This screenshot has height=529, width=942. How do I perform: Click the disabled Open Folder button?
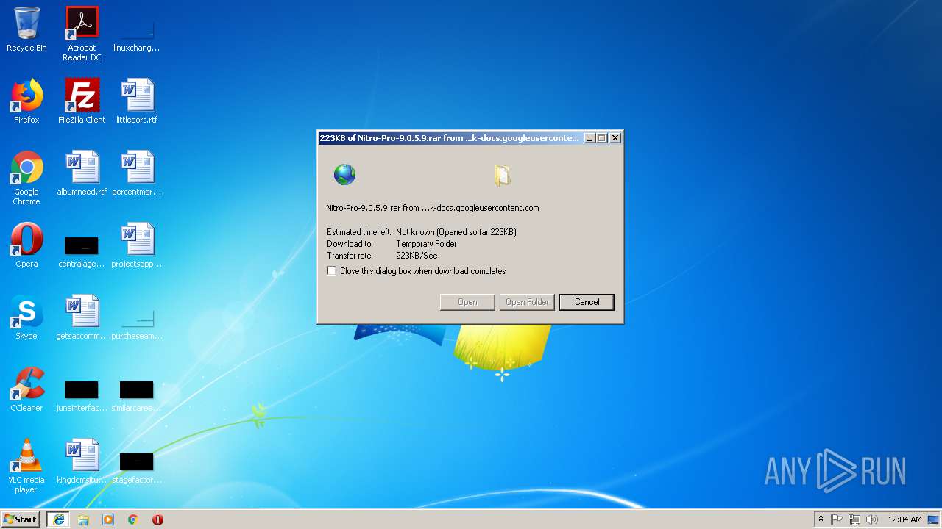coord(527,302)
